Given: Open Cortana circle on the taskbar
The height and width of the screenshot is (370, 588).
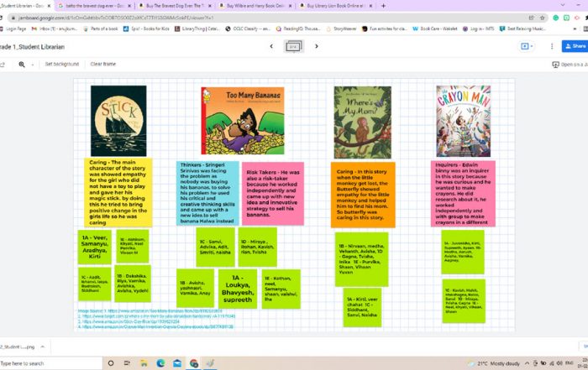Looking at the screenshot, I should click(111, 363).
